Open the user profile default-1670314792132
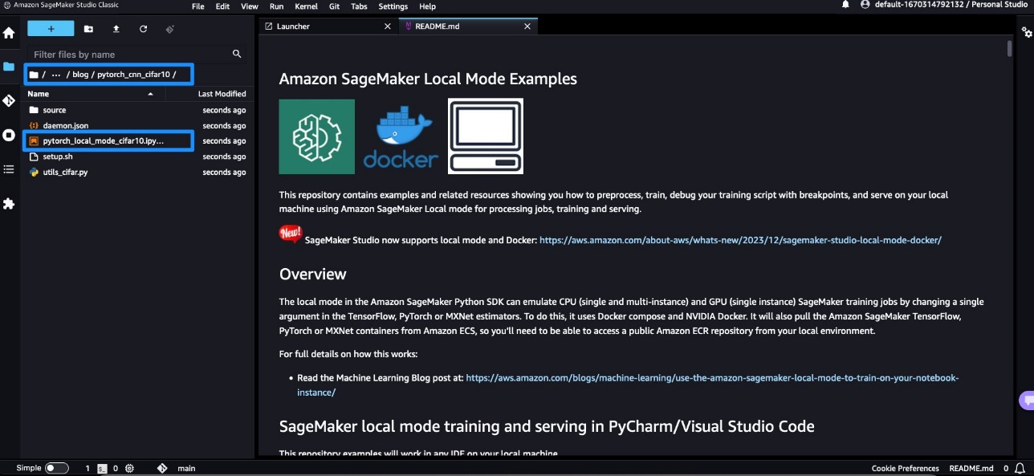 click(x=945, y=5)
